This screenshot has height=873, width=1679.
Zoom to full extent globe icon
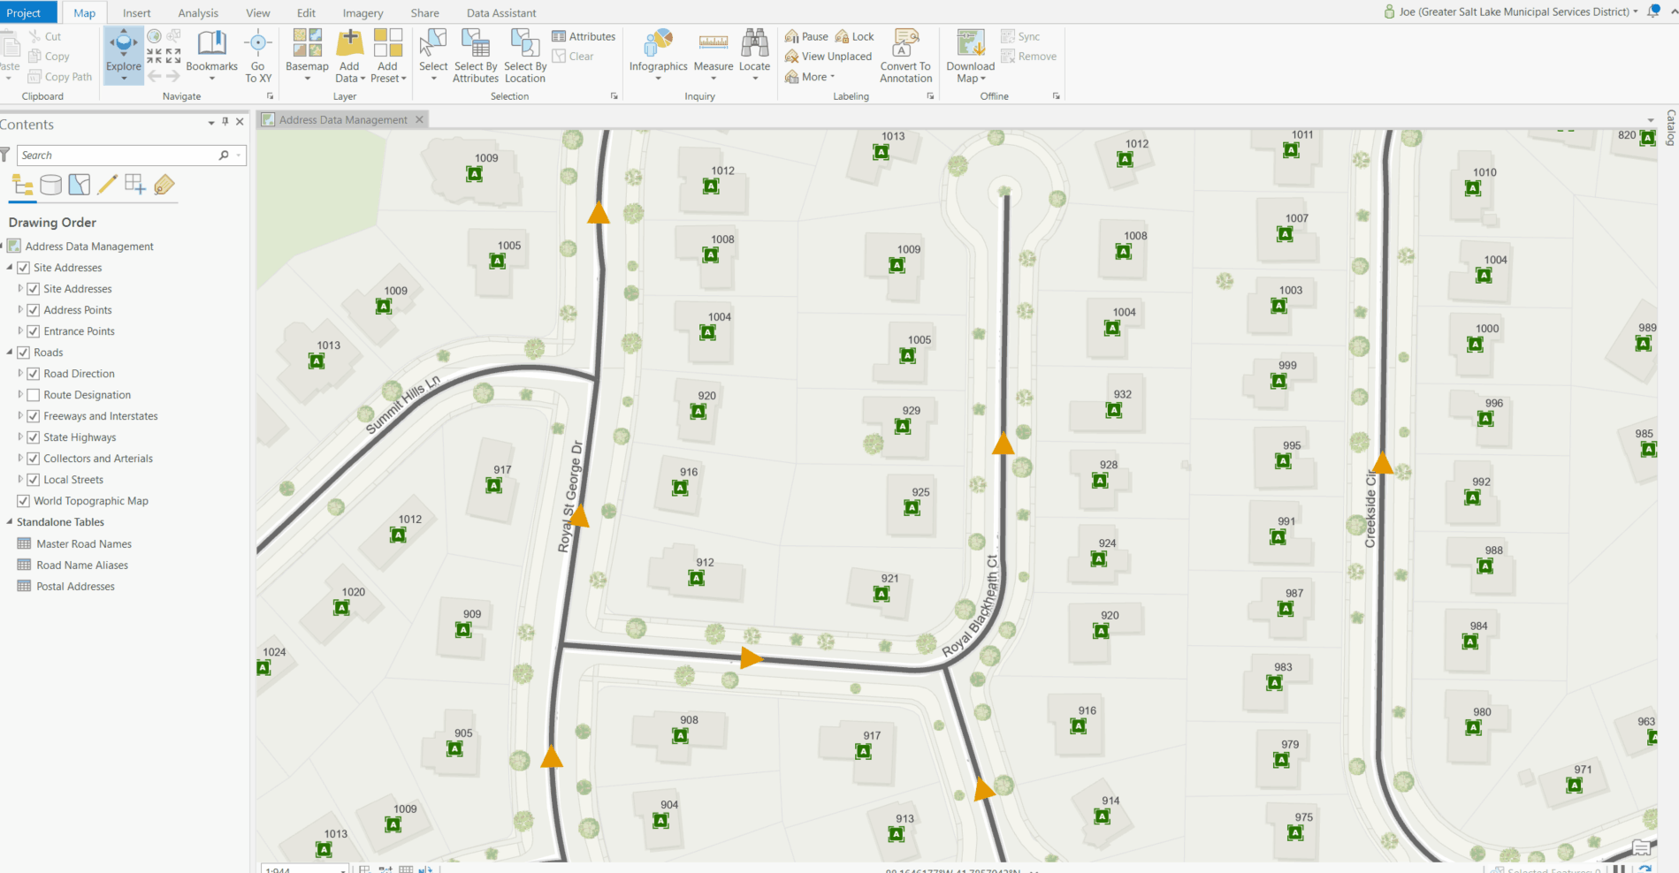(154, 36)
